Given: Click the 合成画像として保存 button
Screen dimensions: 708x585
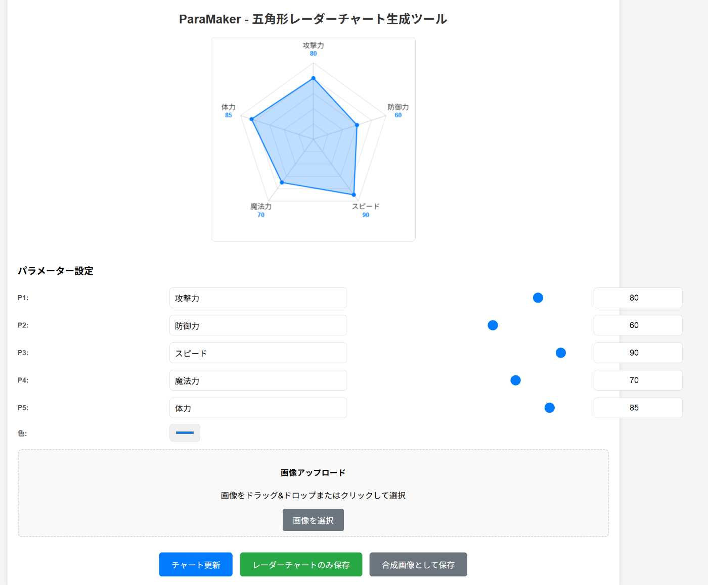Looking at the screenshot, I should point(418,565).
